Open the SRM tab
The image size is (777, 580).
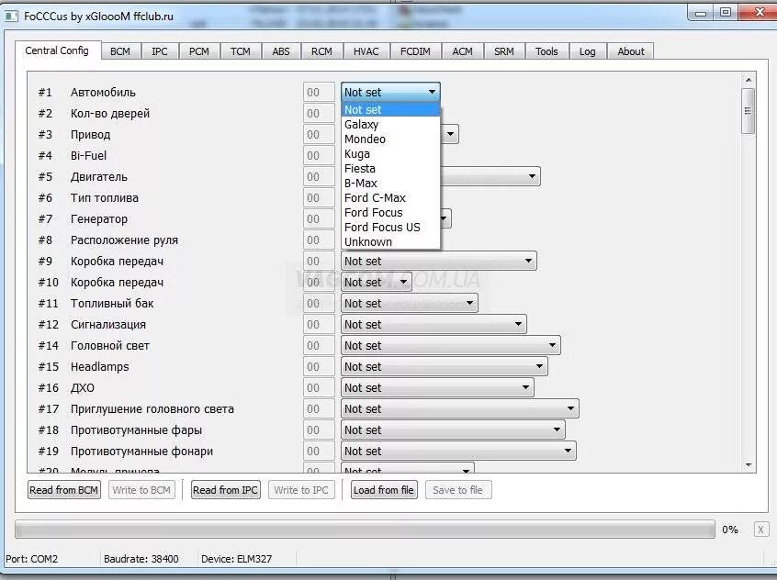pyautogui.click(x=504, y=51)
